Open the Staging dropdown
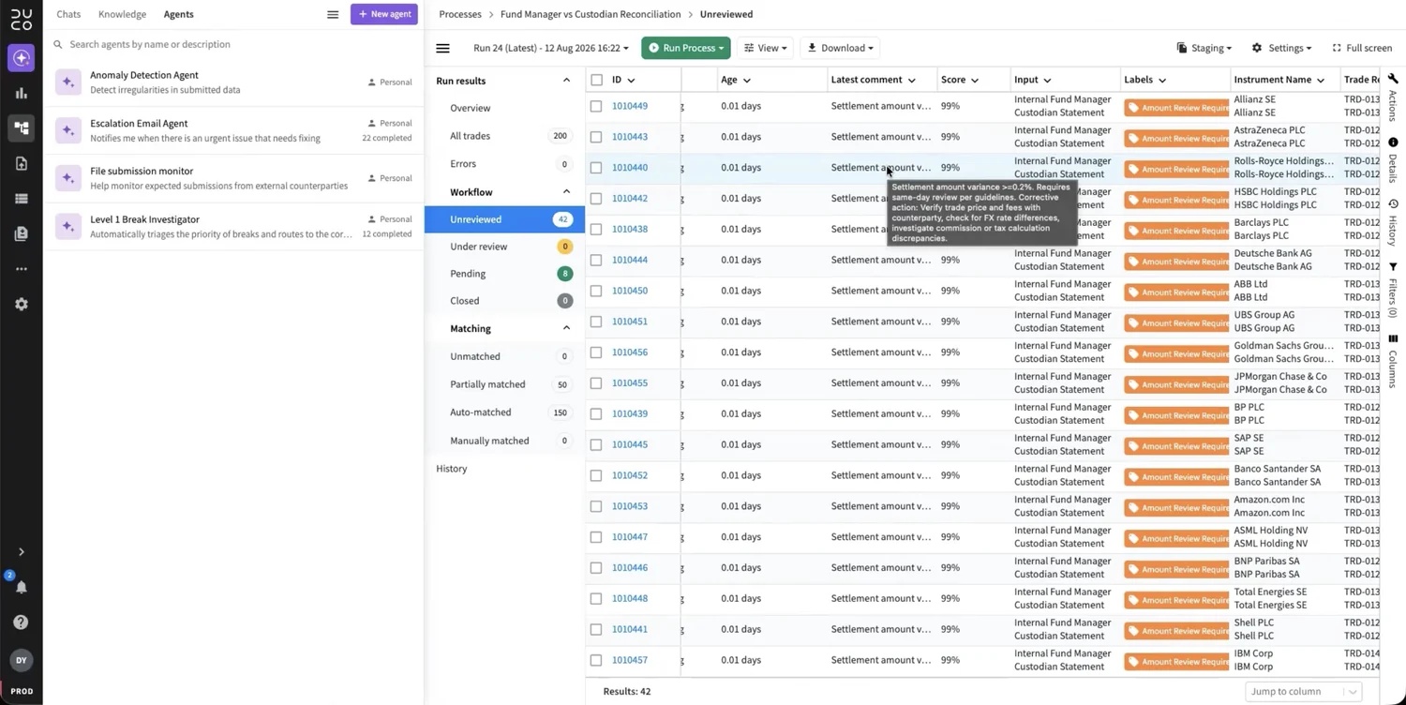1406x705 pixels. (x=1204, y=48)
